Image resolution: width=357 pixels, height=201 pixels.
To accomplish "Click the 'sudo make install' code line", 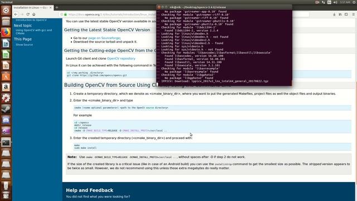I will 85,148.
